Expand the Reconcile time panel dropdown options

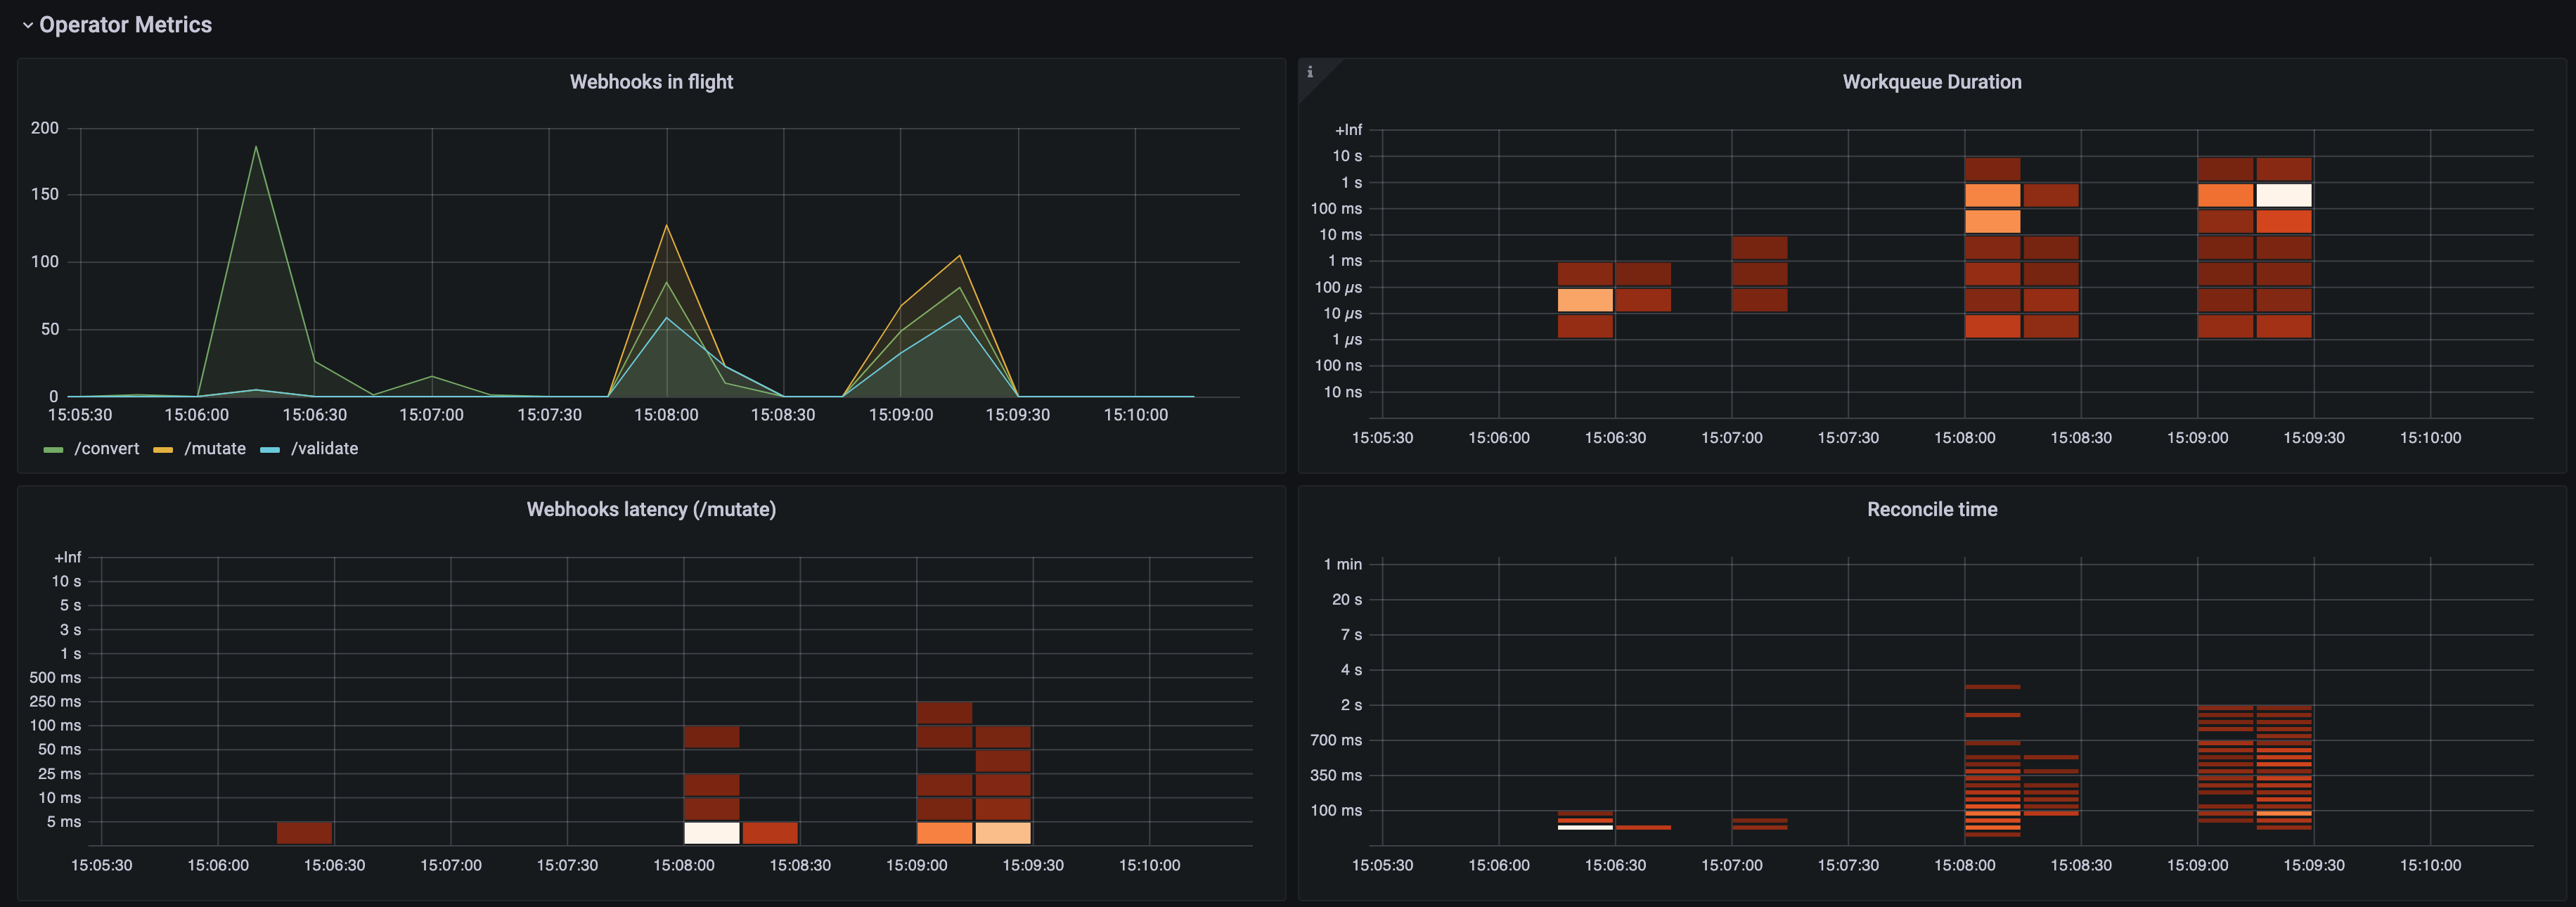tap(1932, 508)
